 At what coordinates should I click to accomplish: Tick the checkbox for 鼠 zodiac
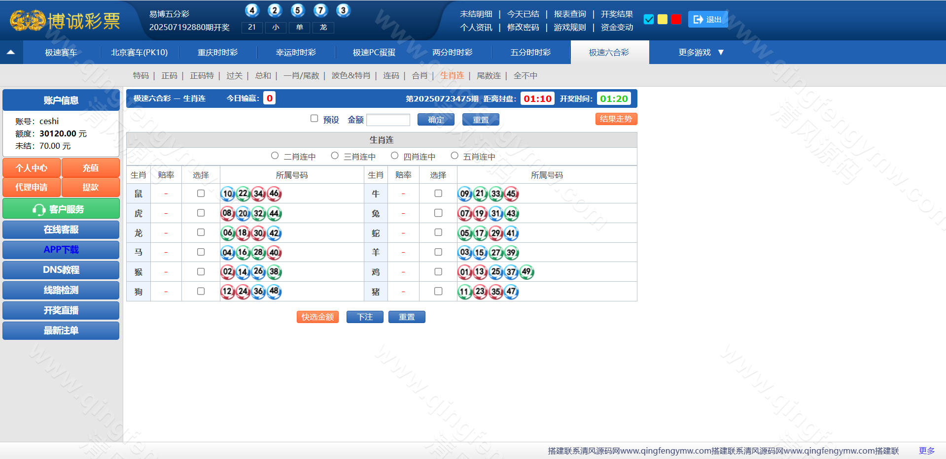pos(201,194)
